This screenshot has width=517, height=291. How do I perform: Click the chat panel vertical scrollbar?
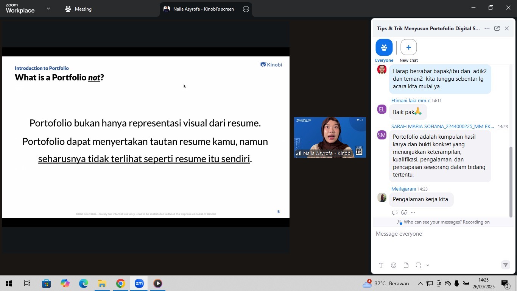(511, 182)
